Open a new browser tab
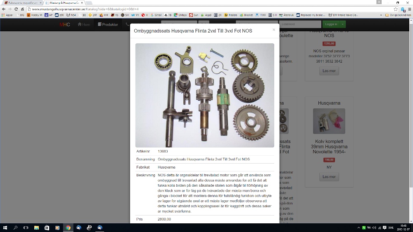Image resolution: width=413 pixels, height=232 pixels. (x=89, y=2)
